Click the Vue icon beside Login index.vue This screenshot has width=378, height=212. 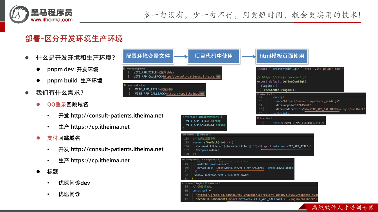click(x=206, y=183)
